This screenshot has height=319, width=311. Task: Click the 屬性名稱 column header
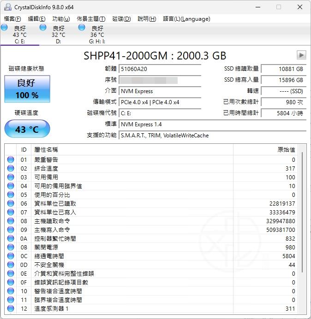132,150
